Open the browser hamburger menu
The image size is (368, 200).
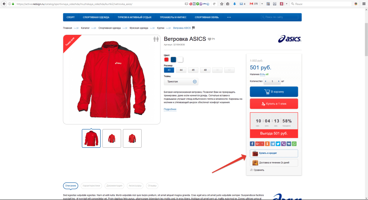click(x=364, y=4)
